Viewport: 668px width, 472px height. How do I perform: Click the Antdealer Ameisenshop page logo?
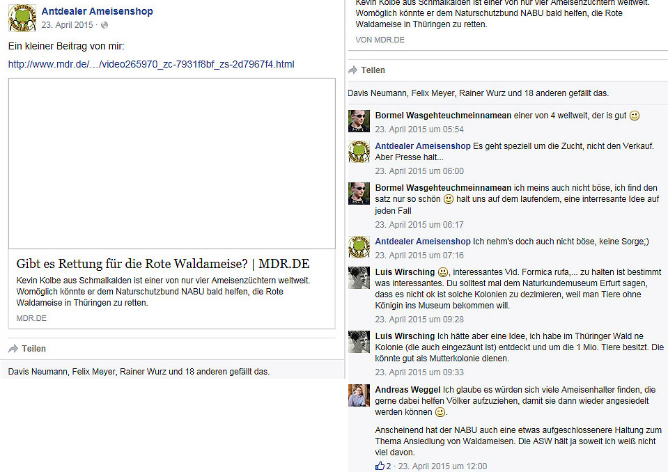(x=22, y=18)
